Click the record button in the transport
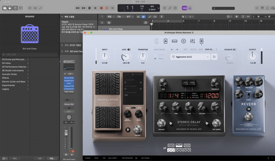This screenshot has width=275, height=161. 101,8
